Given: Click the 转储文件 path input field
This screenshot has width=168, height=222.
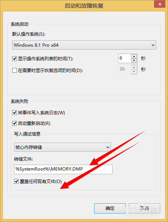Looking at the screenshot, I should pyautogui.click(x=63, y=169).
